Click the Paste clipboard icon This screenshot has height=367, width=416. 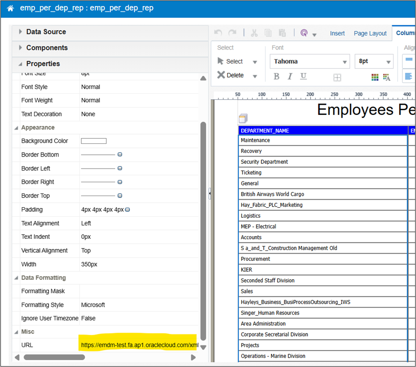tap(283, 33)
